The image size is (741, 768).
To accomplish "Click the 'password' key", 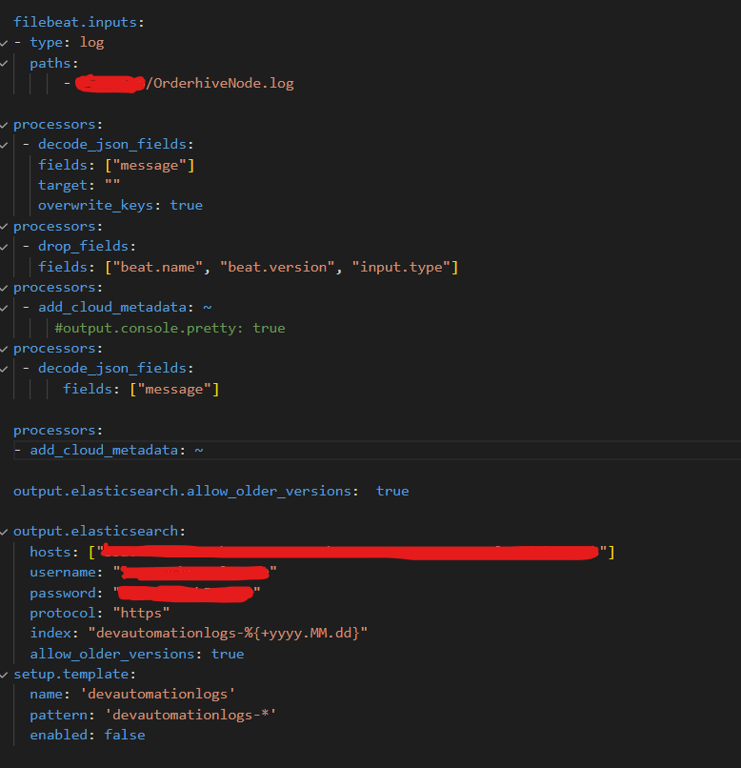I will coord(63,593).
